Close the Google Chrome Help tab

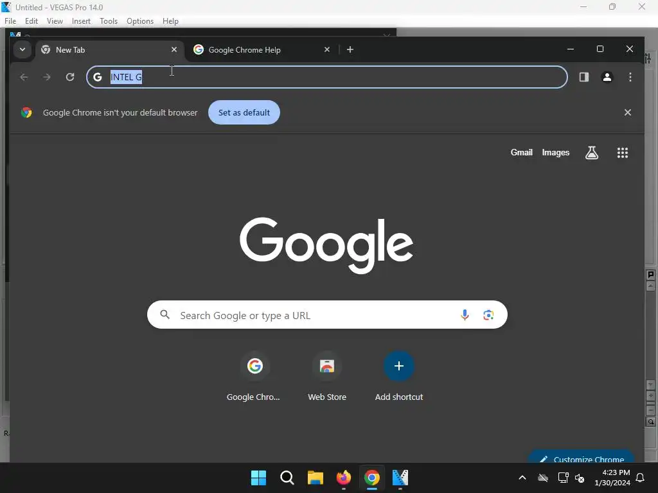point(327,49)
